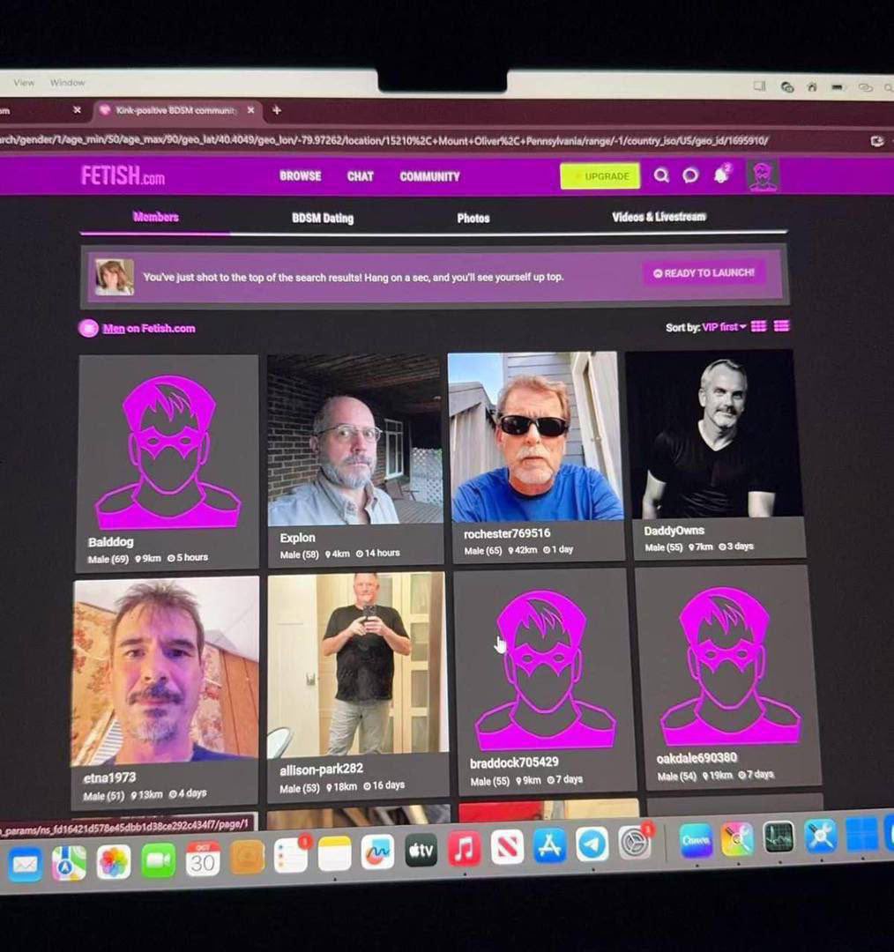Click the braddock705429 placeholder avatar thumbnail

pyautogui.click(x=544, y=661)
